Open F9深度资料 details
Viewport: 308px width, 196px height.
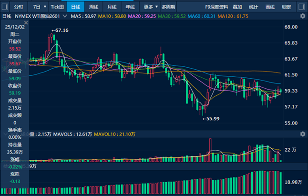coord(216,7)
